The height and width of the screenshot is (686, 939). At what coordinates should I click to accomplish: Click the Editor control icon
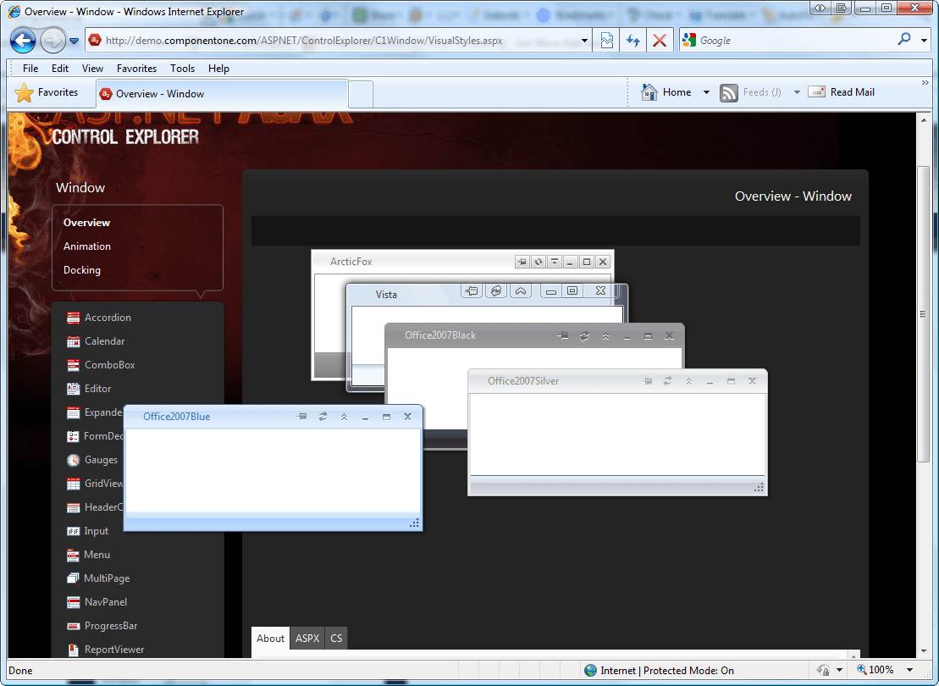(x=73, y=389)
